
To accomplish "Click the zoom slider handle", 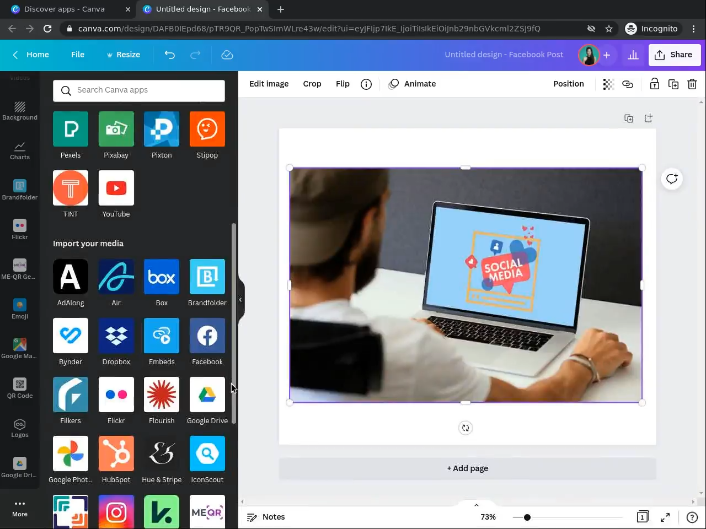I will click(527, 517).
